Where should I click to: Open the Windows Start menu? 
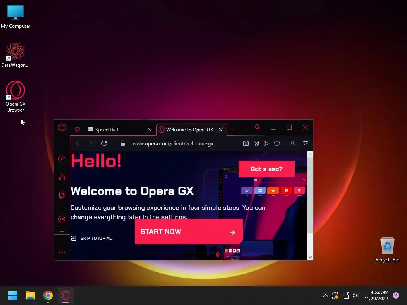click(13, 295)
